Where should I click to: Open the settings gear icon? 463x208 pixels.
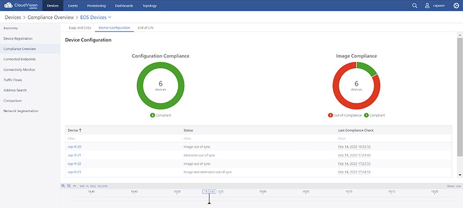click(x=456, y=5)
